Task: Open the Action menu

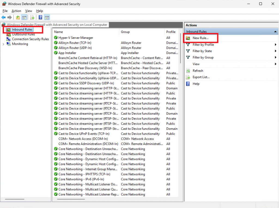Action: tap(16, 11)
